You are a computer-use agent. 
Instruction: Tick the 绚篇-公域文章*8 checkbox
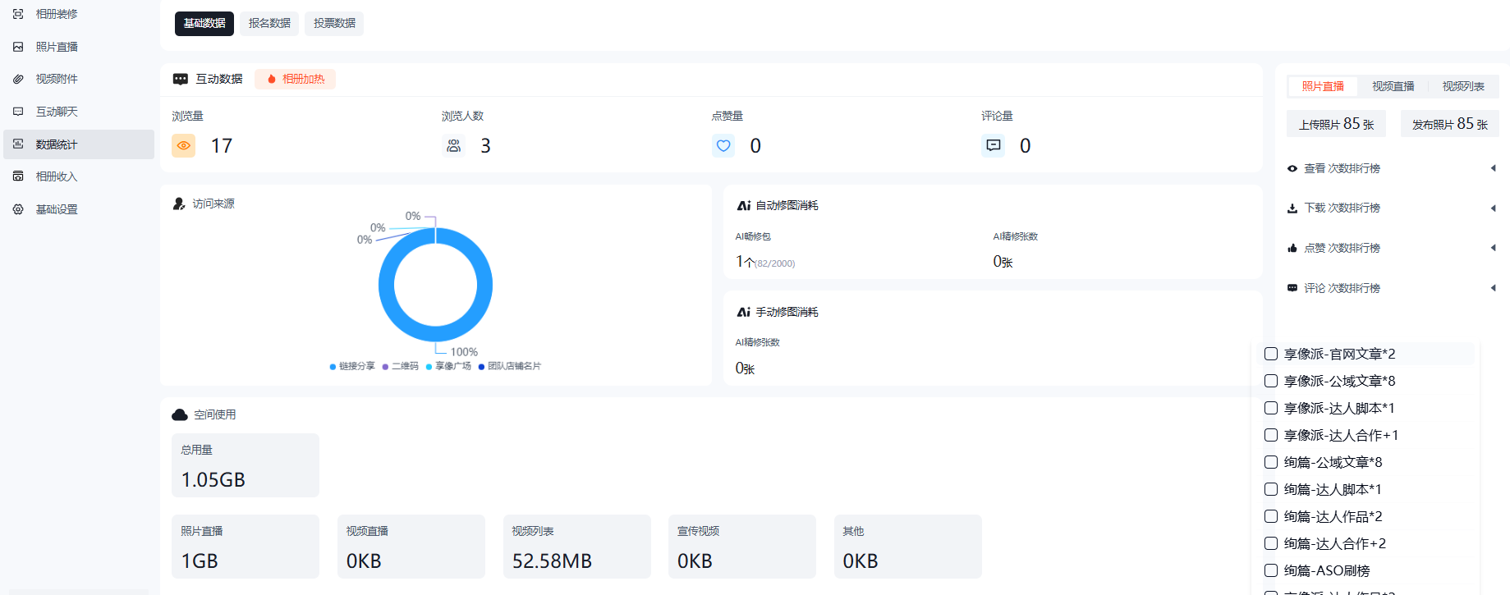pyautogui.click(x=1271, y=462)
